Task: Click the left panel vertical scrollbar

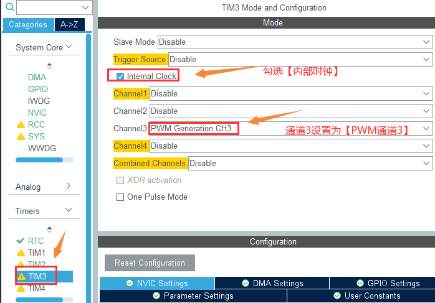Action: click(x=88, y=156)
